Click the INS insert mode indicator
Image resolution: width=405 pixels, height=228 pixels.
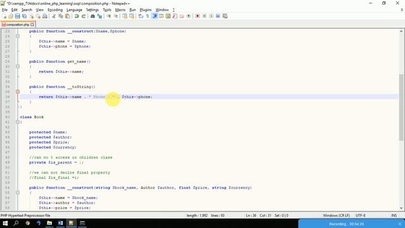tap(394, 215)
